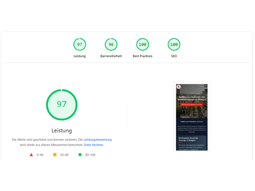
Task: Open the Siehe Rechner link
Action: (94, 145)
